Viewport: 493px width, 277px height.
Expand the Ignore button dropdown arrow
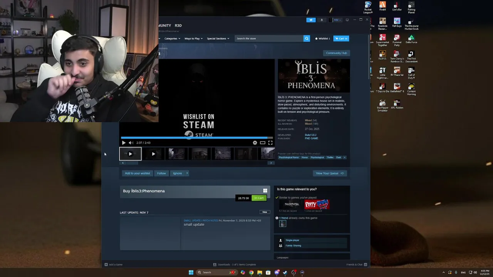coord(187,173)
